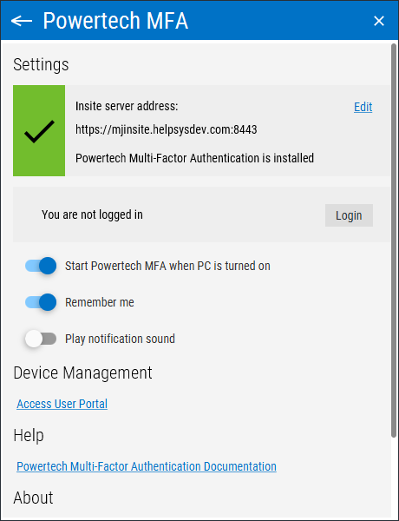Select the Device Management heading

(x=82, y=373)
